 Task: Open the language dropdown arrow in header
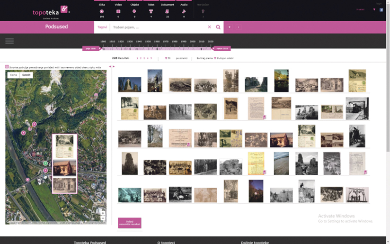tap(374, 9)
